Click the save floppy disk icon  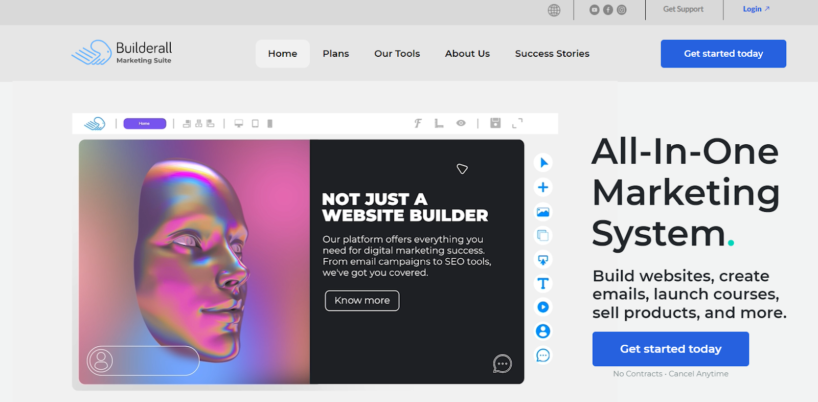tap(495, 123)
